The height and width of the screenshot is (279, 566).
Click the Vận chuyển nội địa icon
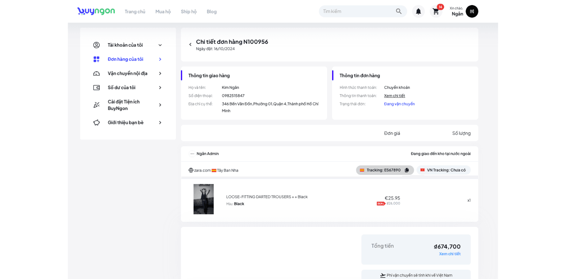pos(96,73)
